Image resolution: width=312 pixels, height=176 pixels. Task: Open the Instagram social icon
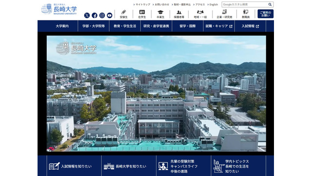point(102,15)
